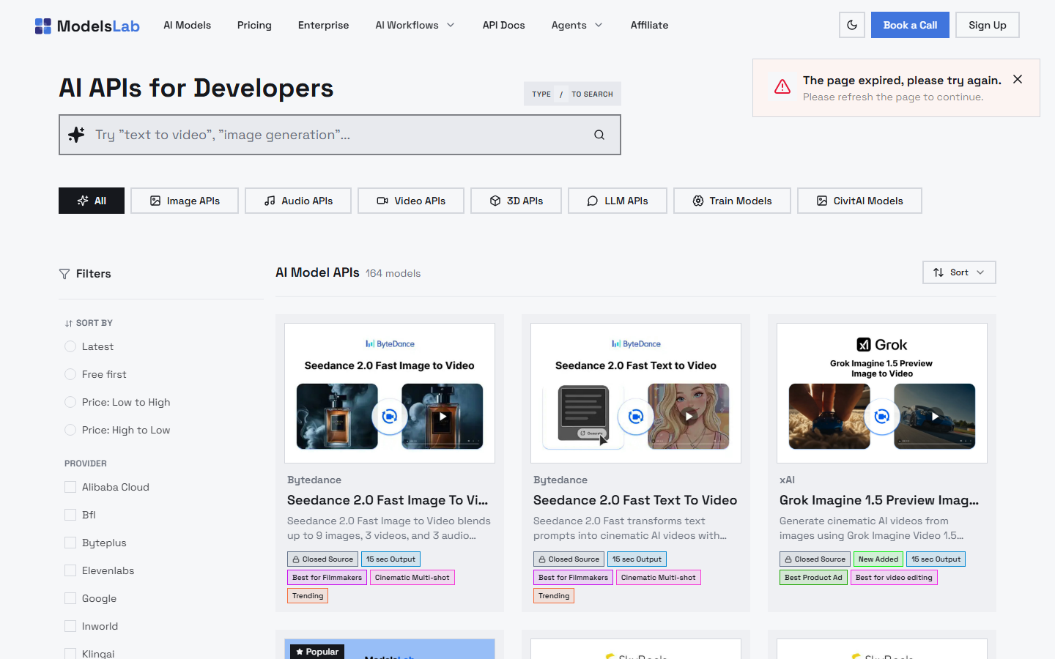
Task: Enable the Byteplus provider filter
Action: (70, 543)
